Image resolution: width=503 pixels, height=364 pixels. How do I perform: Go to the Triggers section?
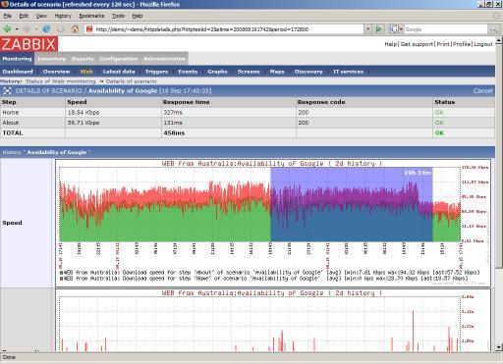pyautogui.click(x=156, y=72)
